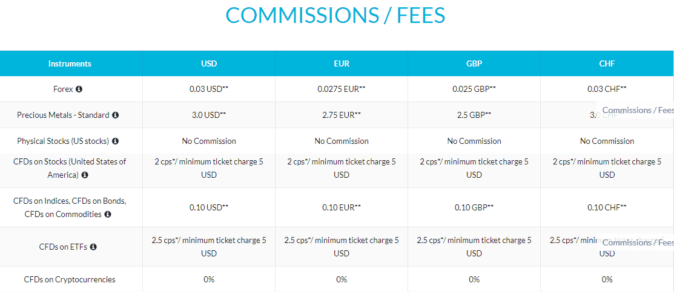The width and height of the screenshot is (674, 292).
Task: Click the info icon next to Forex
Action: tap(79, 89)
